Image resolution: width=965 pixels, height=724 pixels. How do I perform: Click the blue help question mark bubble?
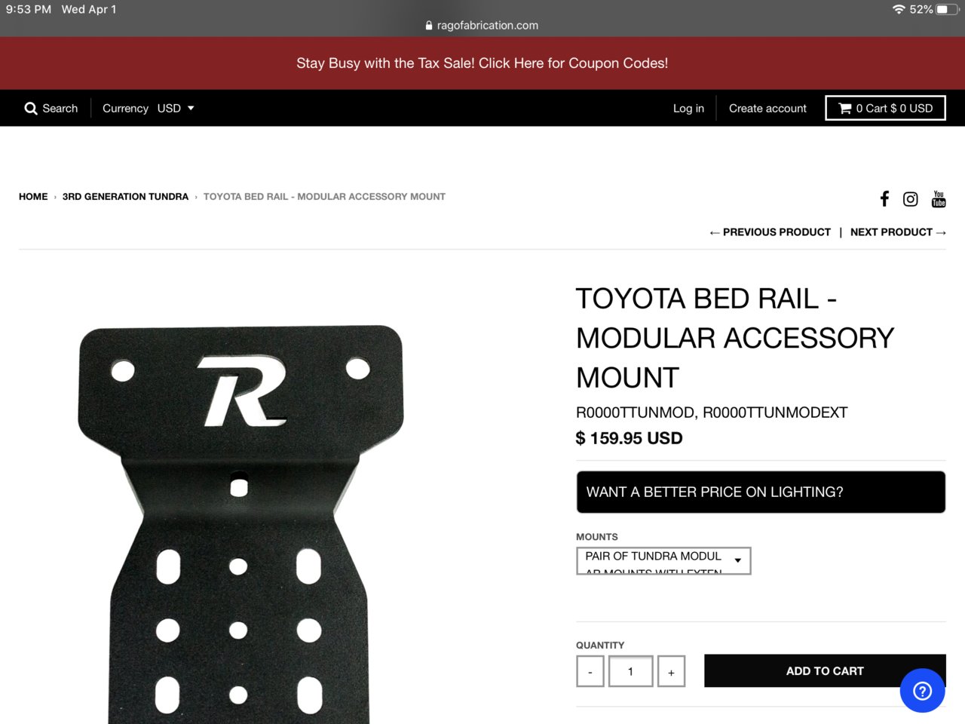pos(923,690)
